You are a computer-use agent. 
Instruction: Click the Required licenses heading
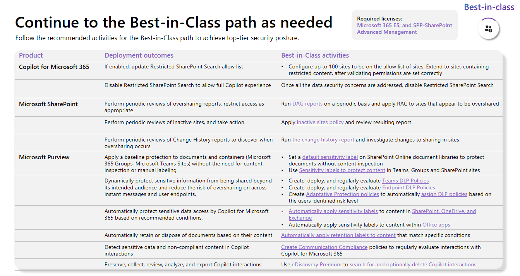[x=379, y=19]
